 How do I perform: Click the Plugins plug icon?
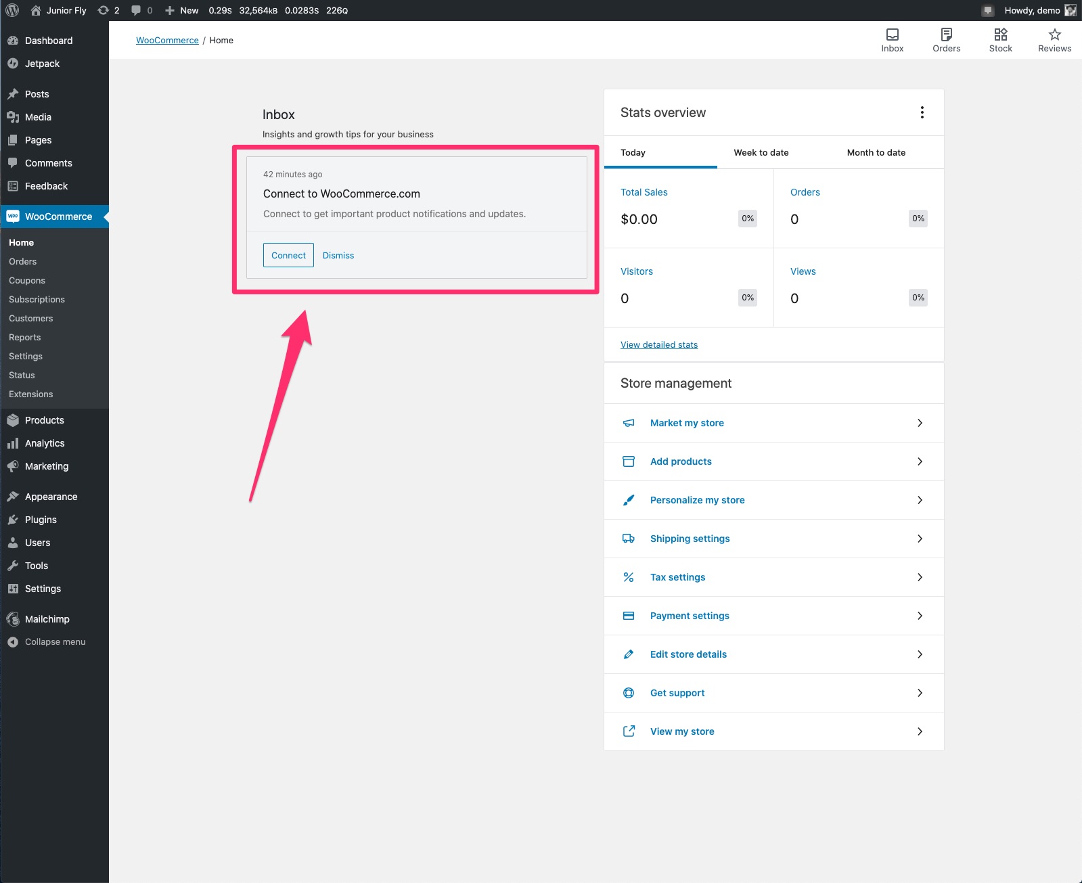pos(13,520)
